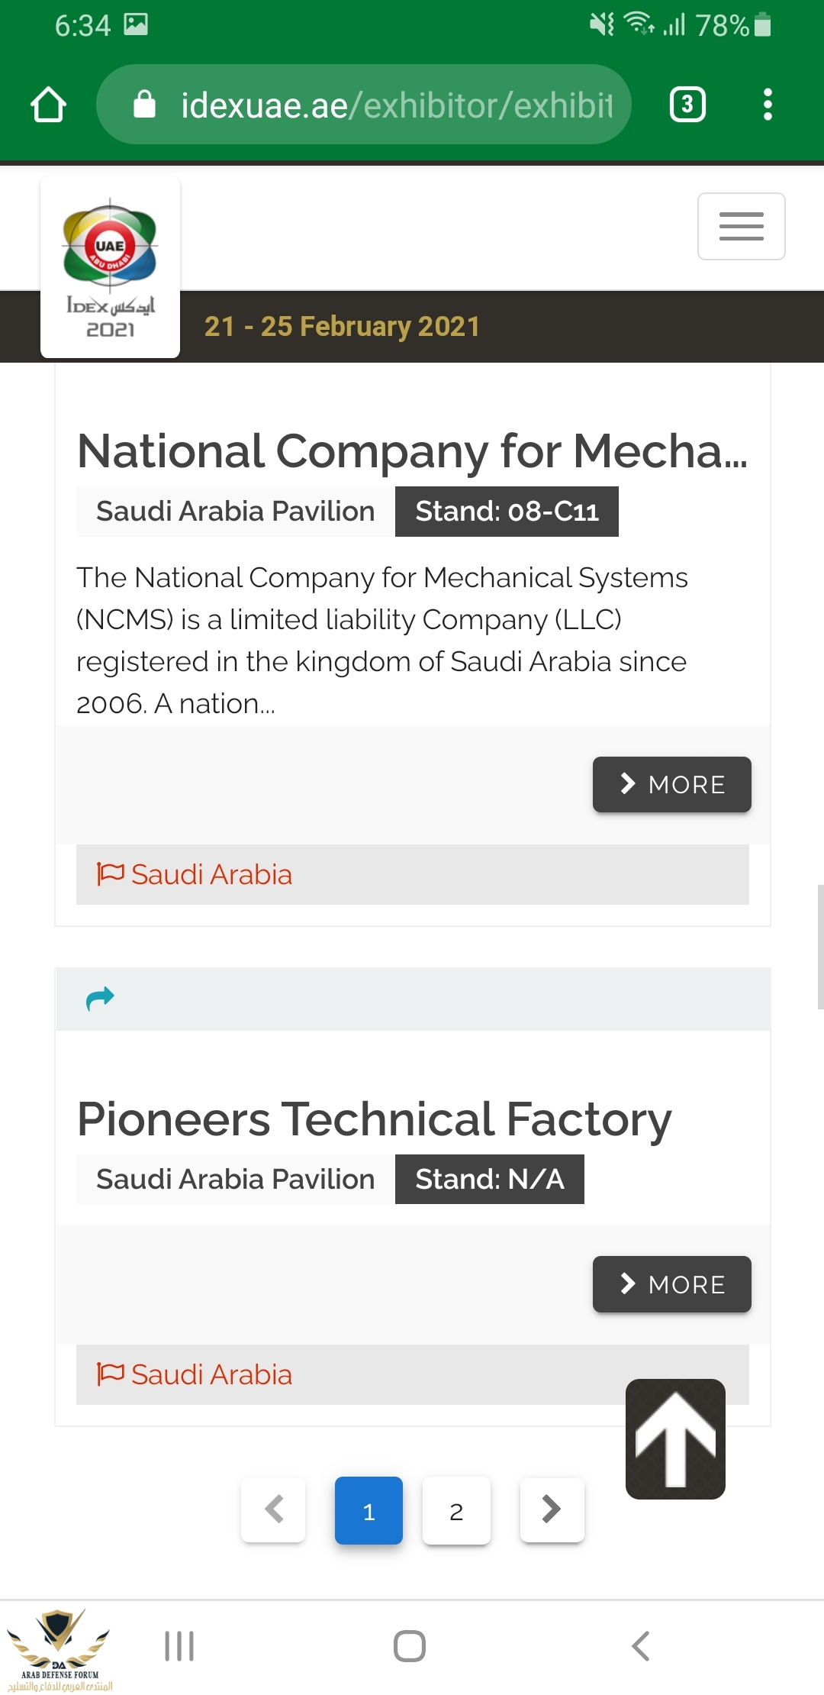The width and height of the screenshot is (824, 1695).
Task: Expand the hamburger navigation menu
Action: [741, 227]
